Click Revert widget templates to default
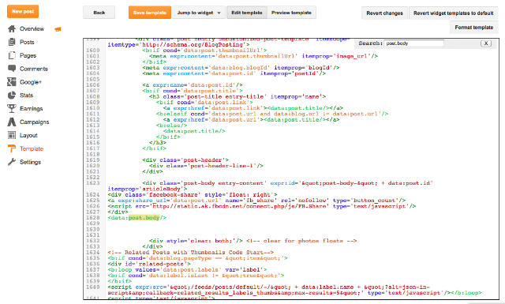 [454, 13]
